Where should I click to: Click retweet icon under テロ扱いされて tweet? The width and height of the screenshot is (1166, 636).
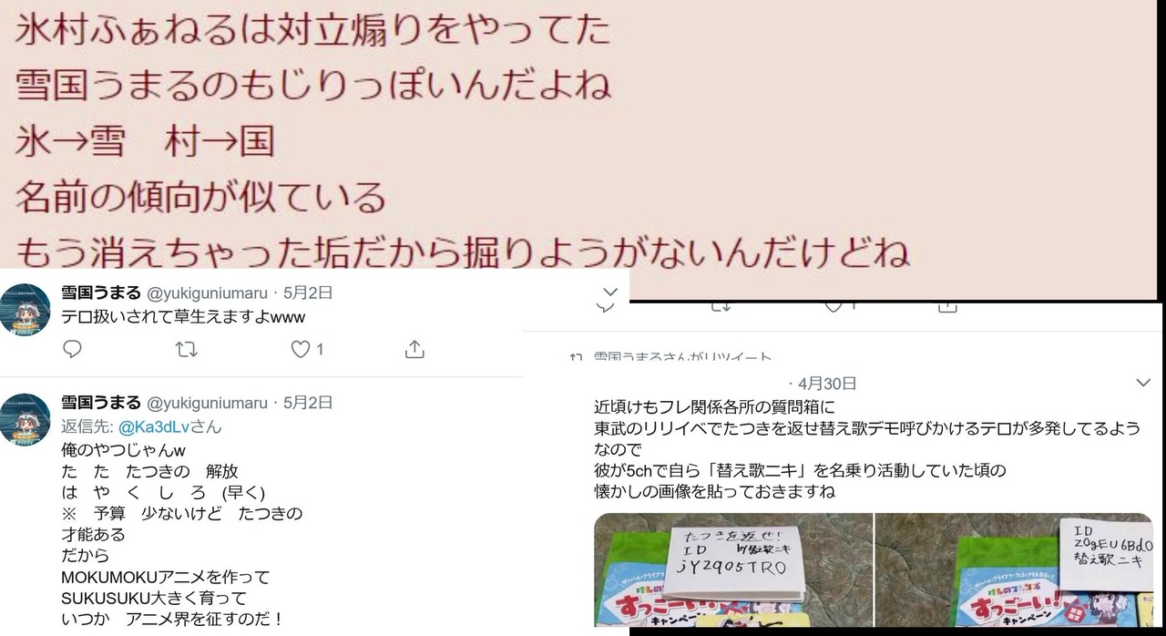coord(187,349)
